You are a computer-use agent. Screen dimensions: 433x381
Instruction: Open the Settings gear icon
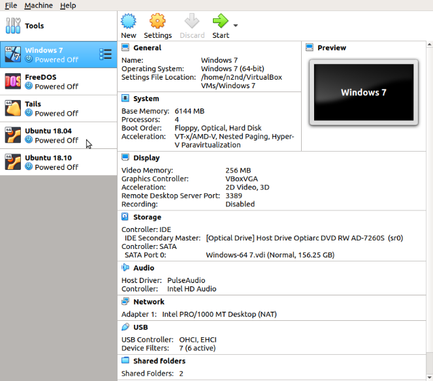click(157, 21)
